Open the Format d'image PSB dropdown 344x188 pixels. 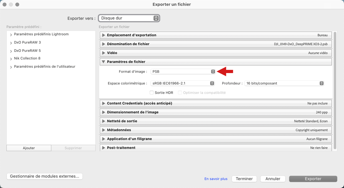tap(183, 72)
